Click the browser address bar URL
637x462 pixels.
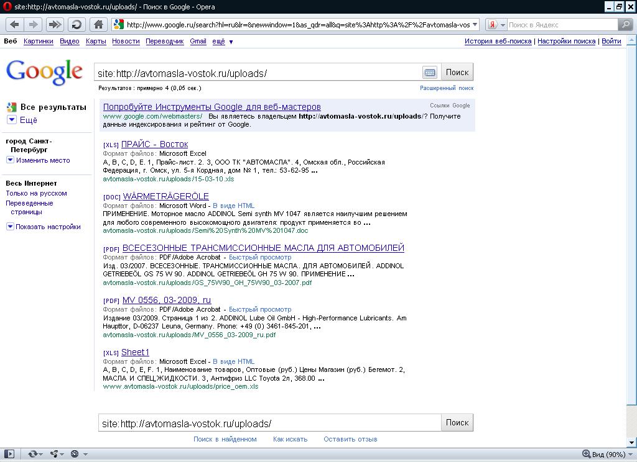click(x=298, y=25)
